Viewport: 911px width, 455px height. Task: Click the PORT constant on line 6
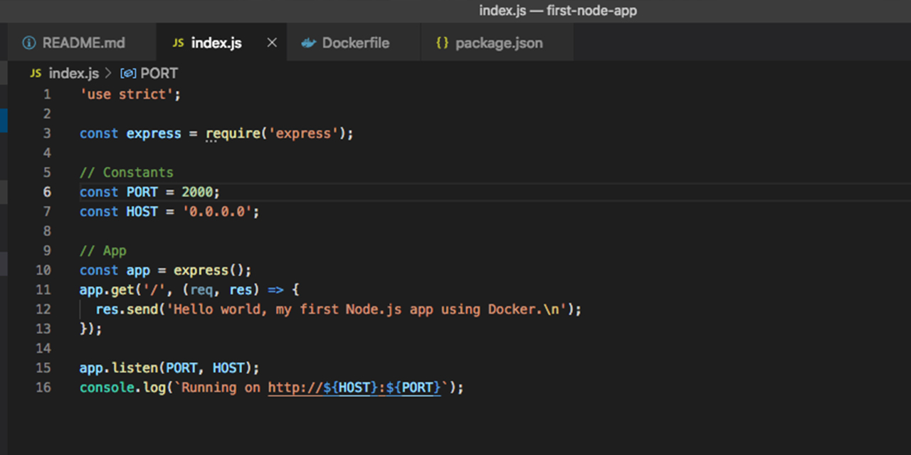[141, 191]
